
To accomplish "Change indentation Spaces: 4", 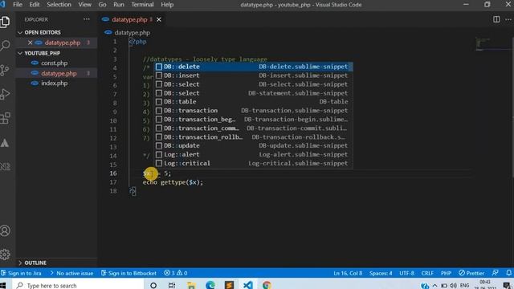I will [381, 273].
